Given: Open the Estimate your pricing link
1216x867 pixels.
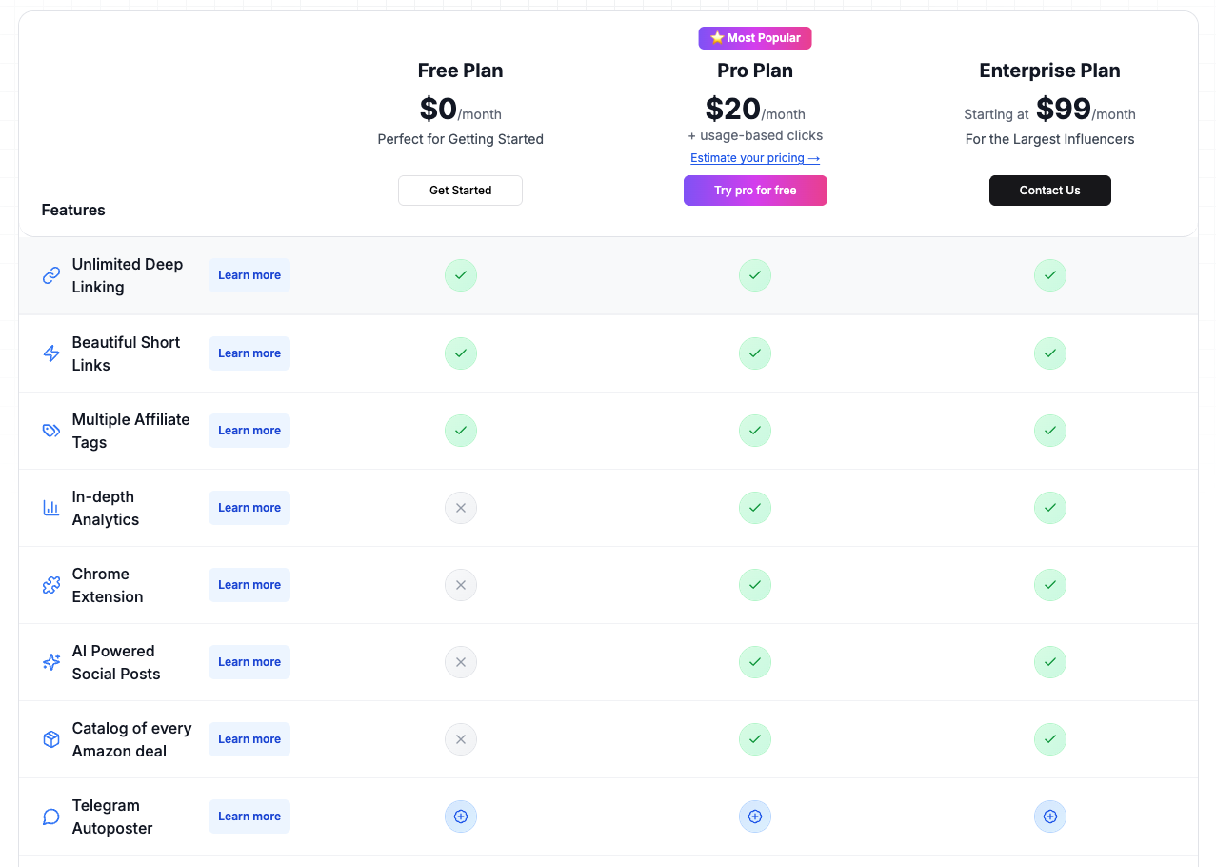Looking at the screenshot, I should pyautogui.click(x=755, y=158).
